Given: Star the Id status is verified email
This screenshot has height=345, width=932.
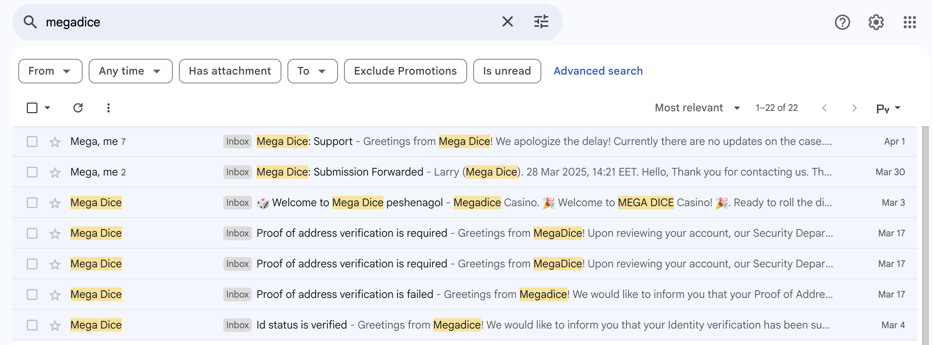Looking at the screenshot, I should coord(55,325).
